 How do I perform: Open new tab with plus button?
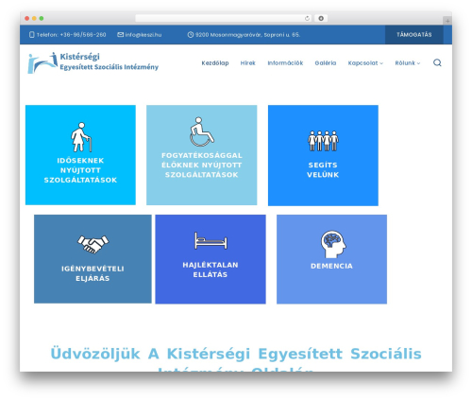click(447, 21)
